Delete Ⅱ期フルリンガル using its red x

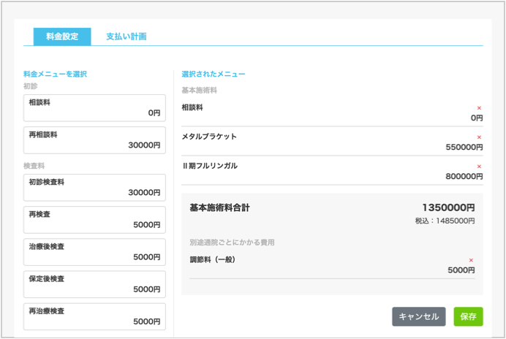coord(479,167)
